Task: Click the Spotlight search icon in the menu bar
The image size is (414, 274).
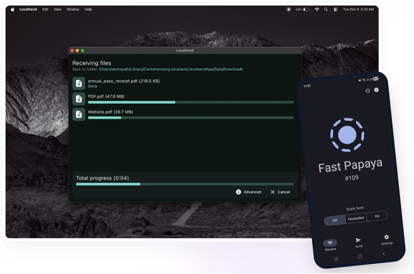Action: click(x=326, y=9)
